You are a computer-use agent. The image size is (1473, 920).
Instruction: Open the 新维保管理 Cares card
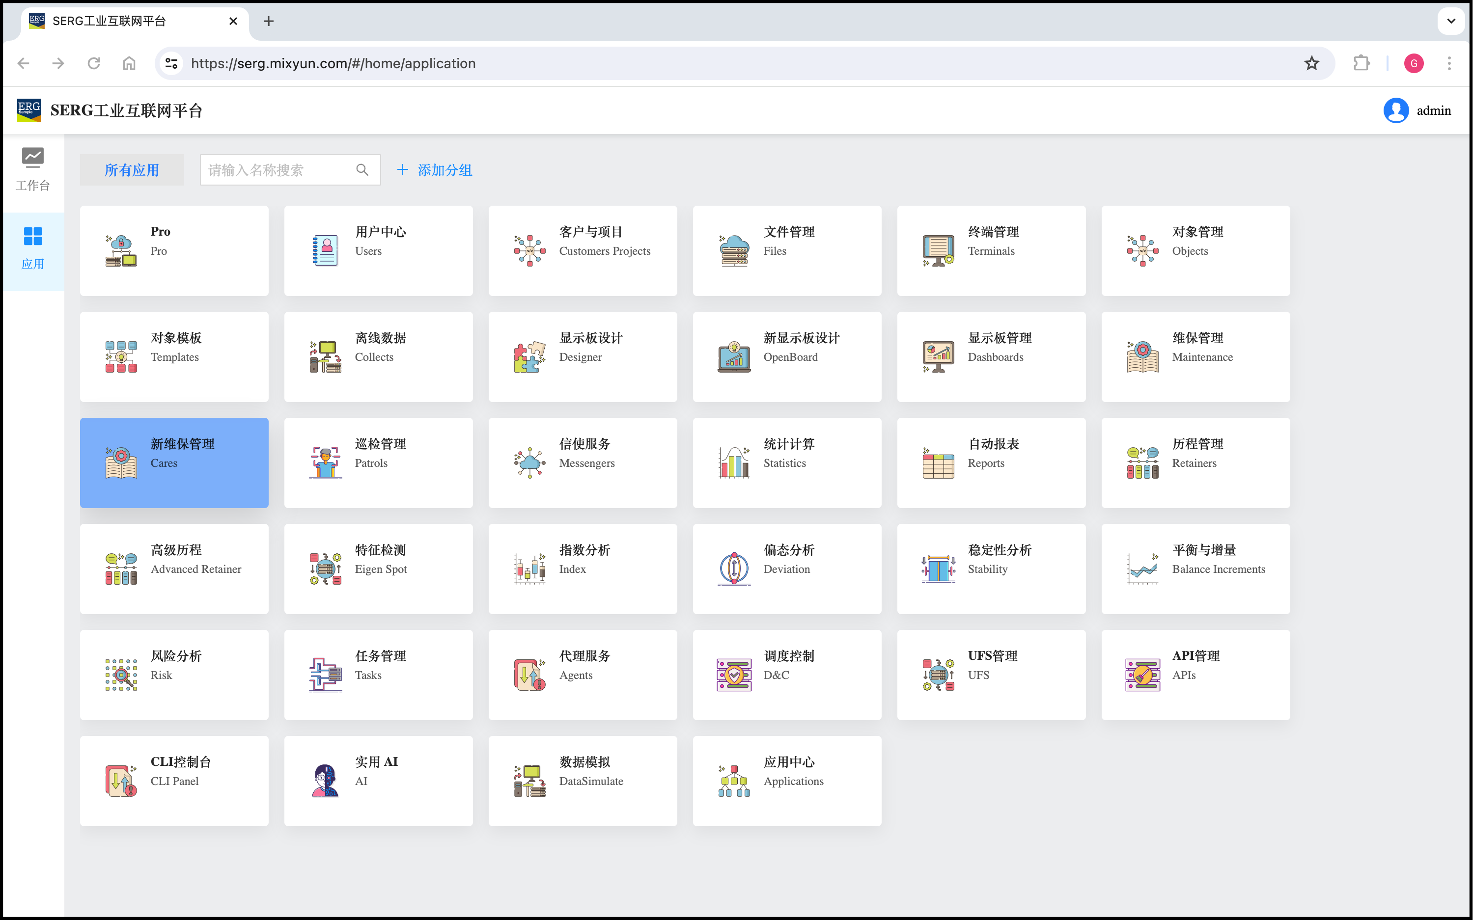click(x=174, y=462)
